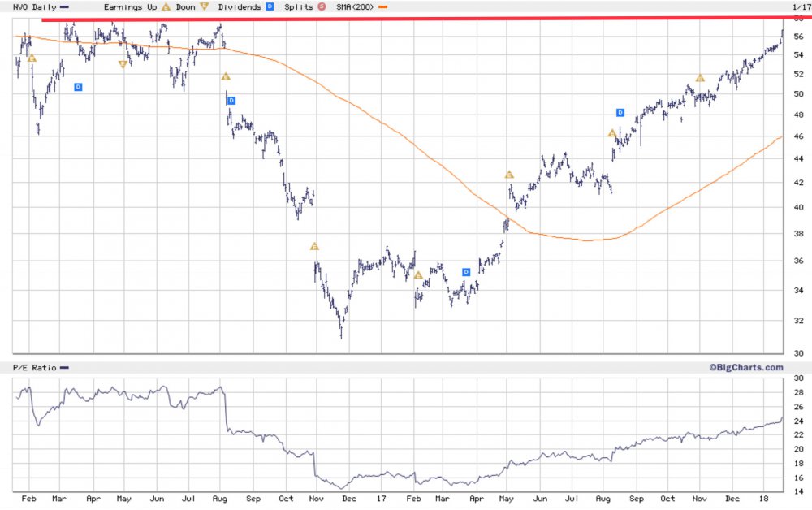Click the Earnings Down triangle legend icon
The image size is (812, 510).
(204, 6)
